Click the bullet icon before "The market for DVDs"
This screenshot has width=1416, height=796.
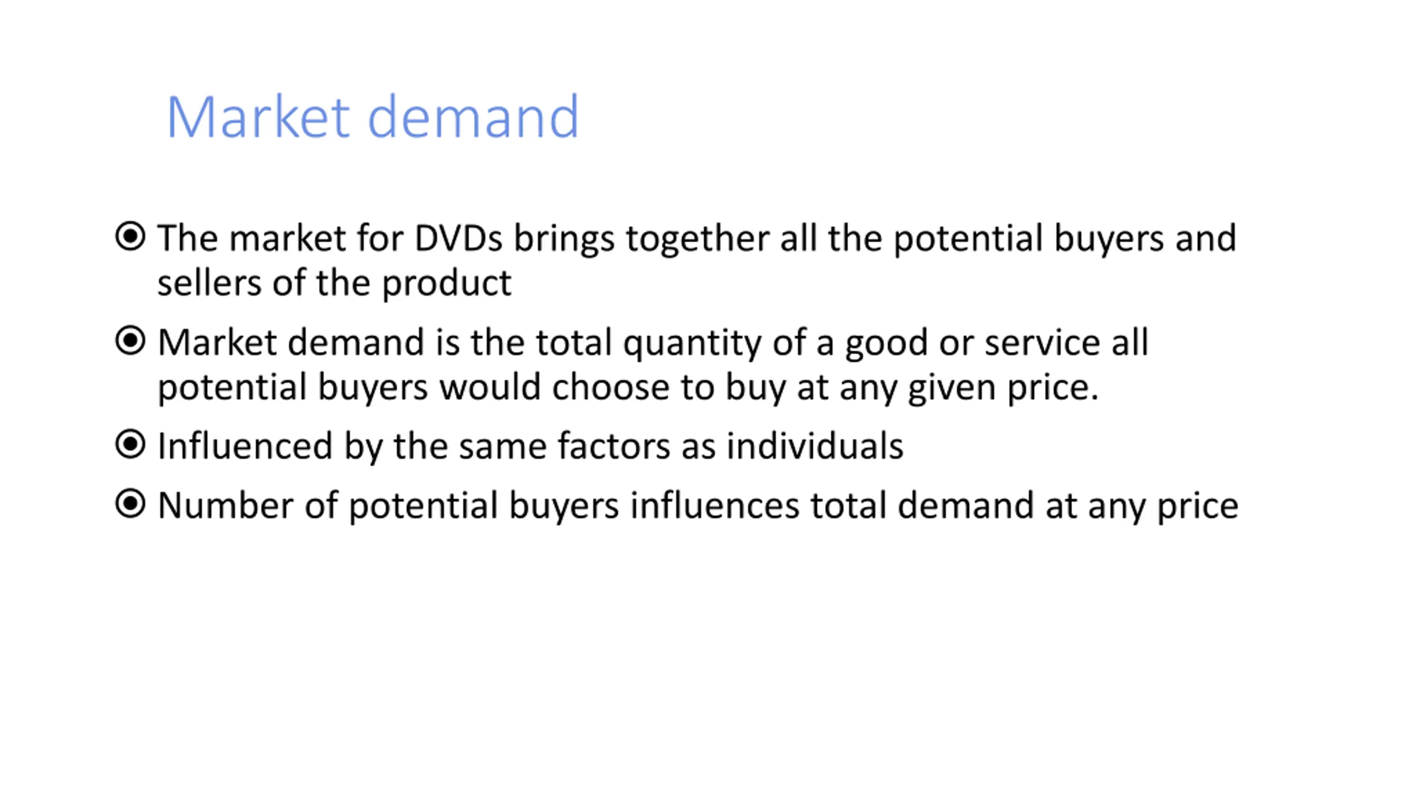pyautogui.click(x=131, y=237)
